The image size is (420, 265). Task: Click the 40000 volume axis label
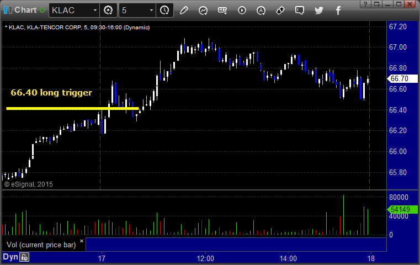398,216
